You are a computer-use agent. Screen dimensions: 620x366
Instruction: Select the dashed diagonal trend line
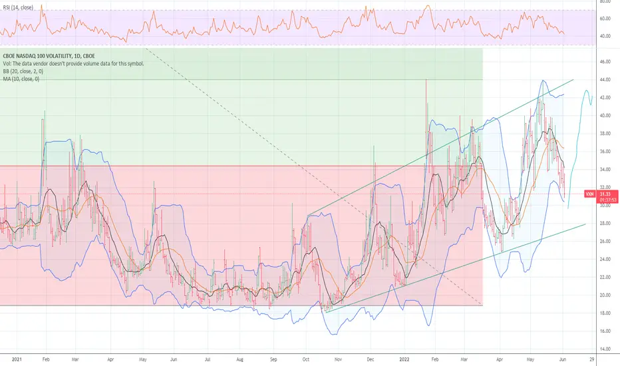(315, 177)
